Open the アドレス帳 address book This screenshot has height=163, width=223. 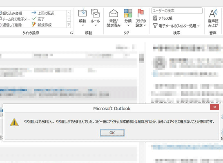click(163, 18)
